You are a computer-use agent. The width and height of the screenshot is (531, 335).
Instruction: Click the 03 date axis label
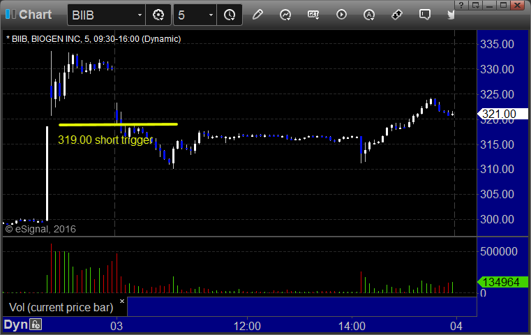pos(117,326)
